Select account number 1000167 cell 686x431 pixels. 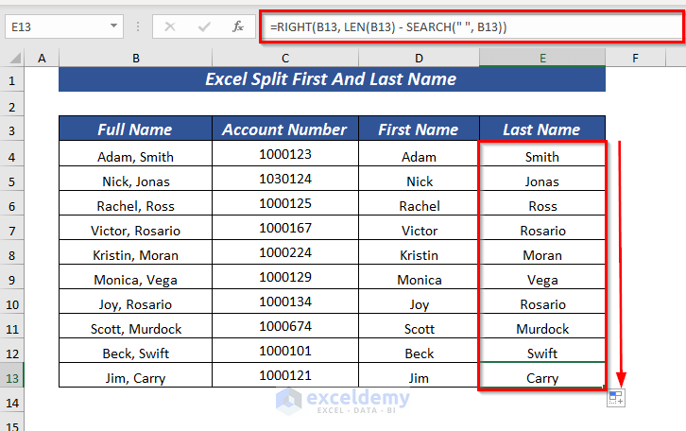click(285, 228)
